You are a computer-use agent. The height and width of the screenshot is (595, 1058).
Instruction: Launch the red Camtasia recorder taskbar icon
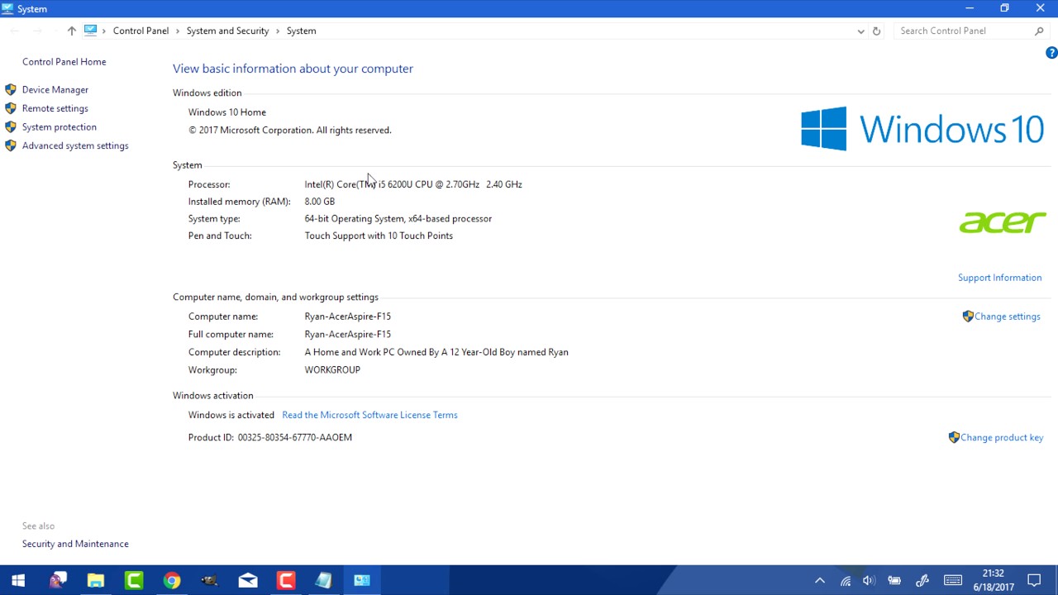tap(286, 580)
